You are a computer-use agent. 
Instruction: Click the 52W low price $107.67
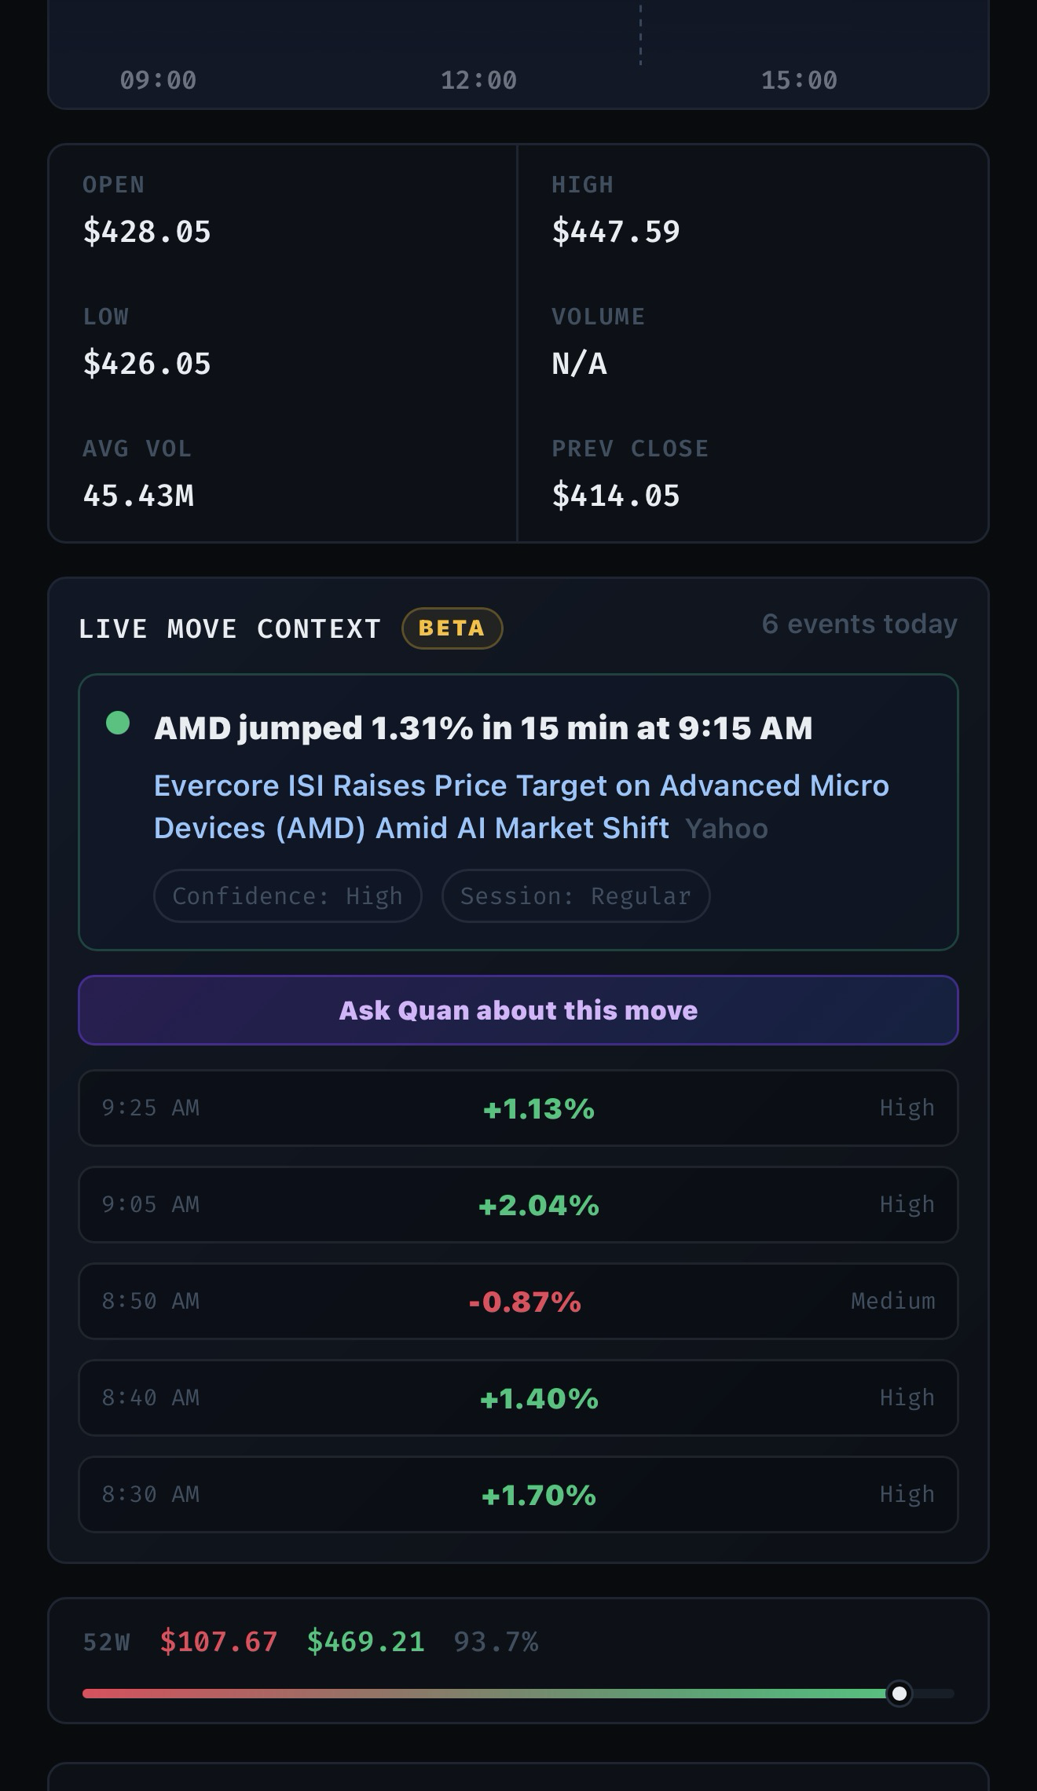coord(218,1642)
